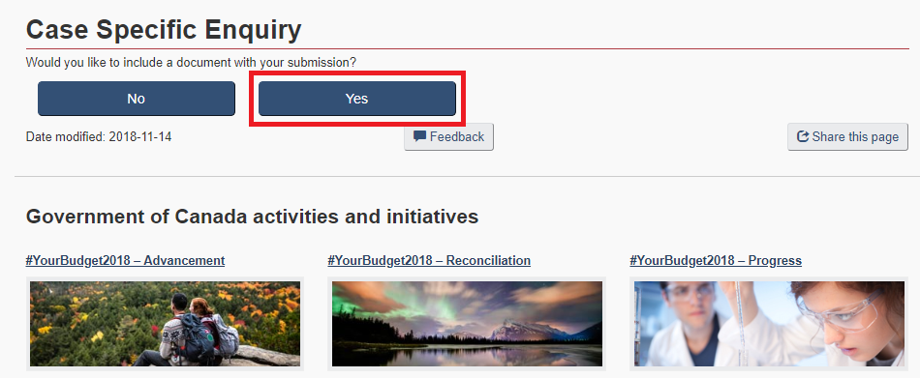This screenshot has width=920, height=378.
Task: Open the Feedback button label
Action: (457, 136)
